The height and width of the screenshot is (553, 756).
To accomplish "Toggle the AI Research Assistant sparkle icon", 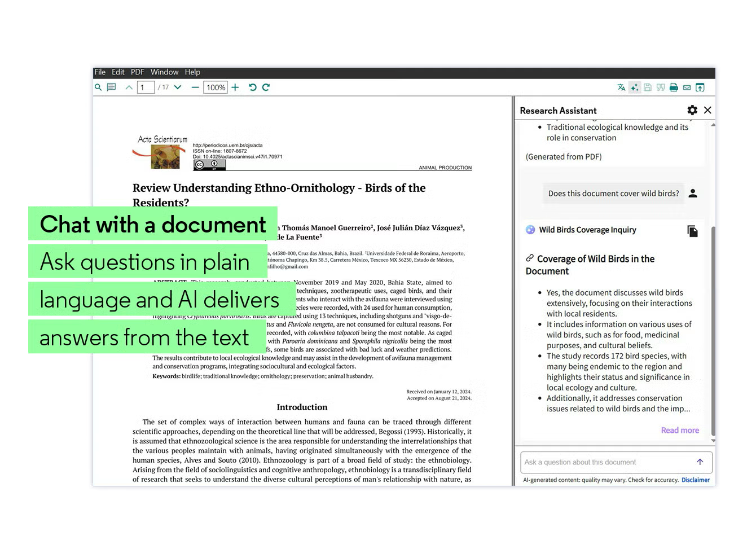I will coord(635,87).
